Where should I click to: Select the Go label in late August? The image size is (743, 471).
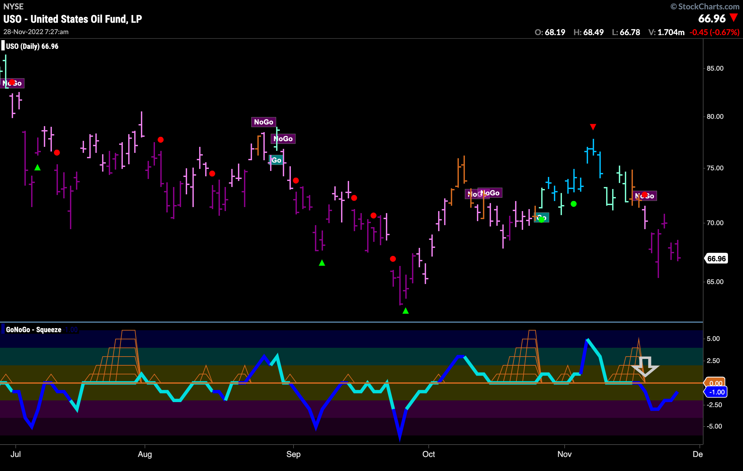276,160
